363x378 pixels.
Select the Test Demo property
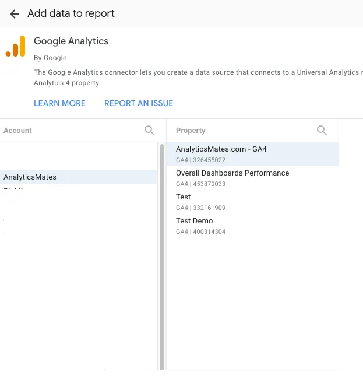[x=252, y=226]
